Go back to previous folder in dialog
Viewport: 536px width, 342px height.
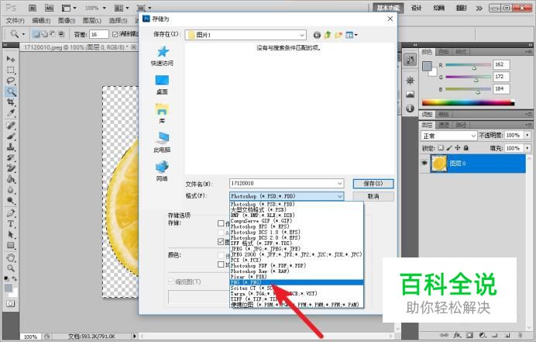[317, 35]
